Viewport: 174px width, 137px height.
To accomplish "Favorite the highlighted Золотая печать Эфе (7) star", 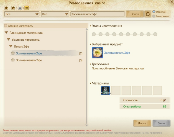I will (13, 53).
